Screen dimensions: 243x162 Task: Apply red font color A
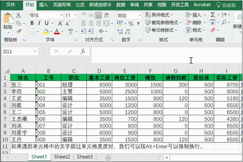[57, 31]
